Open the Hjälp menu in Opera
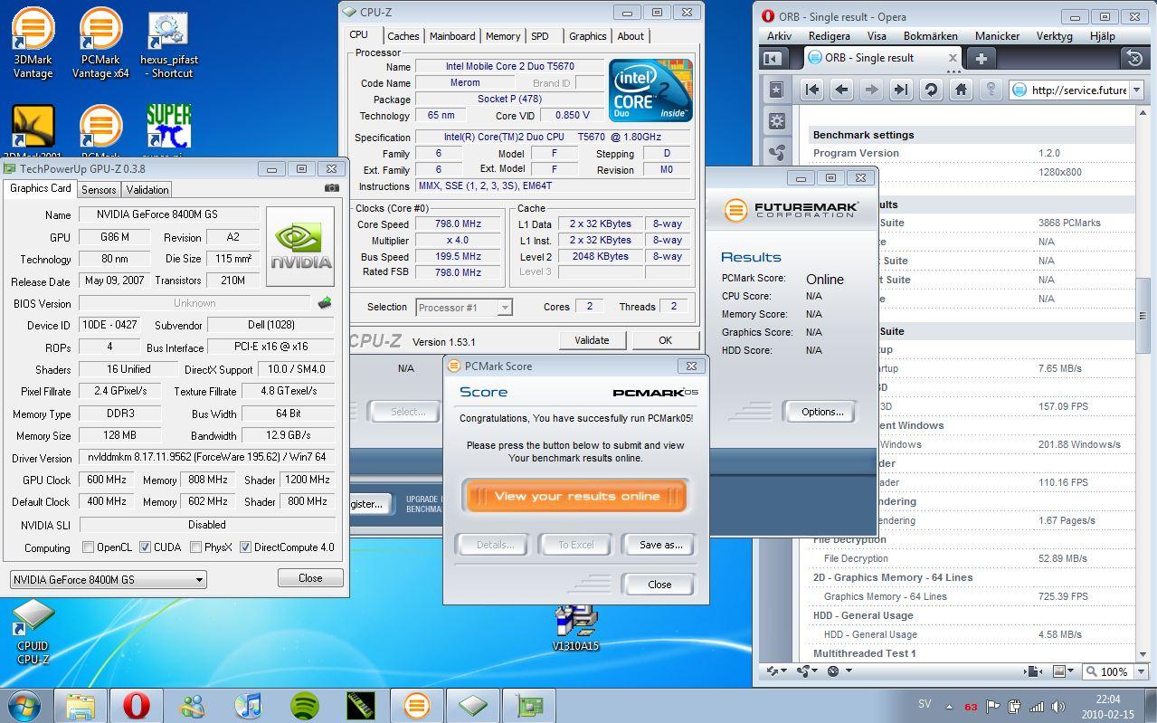1157x723 pixels. coord(1103,36)
